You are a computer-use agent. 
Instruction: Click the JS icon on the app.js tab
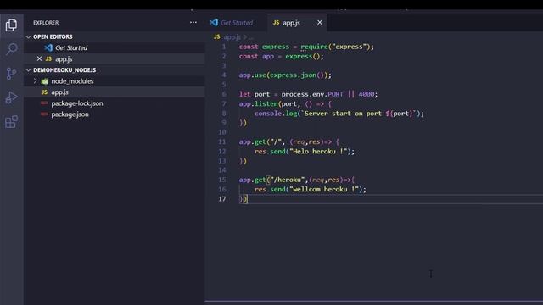tap(276, 23)
